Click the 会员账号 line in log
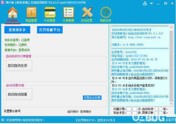Viewport: 176px width, 124px height. (124, 52)
